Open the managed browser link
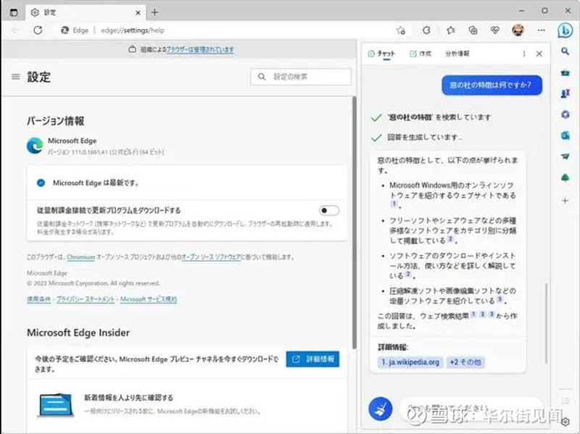This screenshot has height=434, width=580. click(x=200, y=49)
